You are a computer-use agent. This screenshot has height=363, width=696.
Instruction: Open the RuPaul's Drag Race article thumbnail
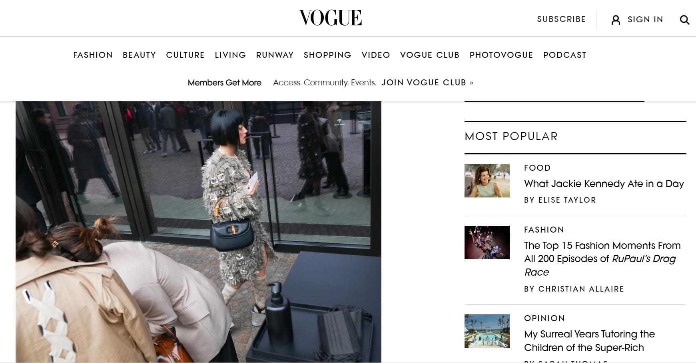coord(487,243)
